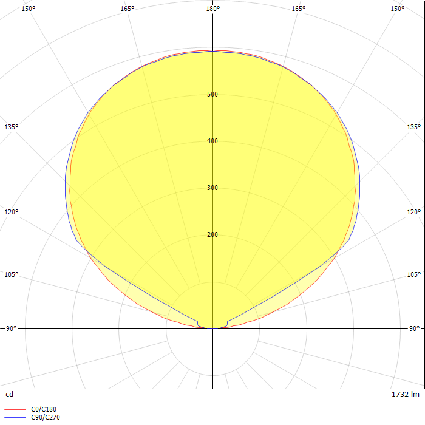Click the blue C90/C270 legend line
The image size is (425, 425).
tap(15, 418)
